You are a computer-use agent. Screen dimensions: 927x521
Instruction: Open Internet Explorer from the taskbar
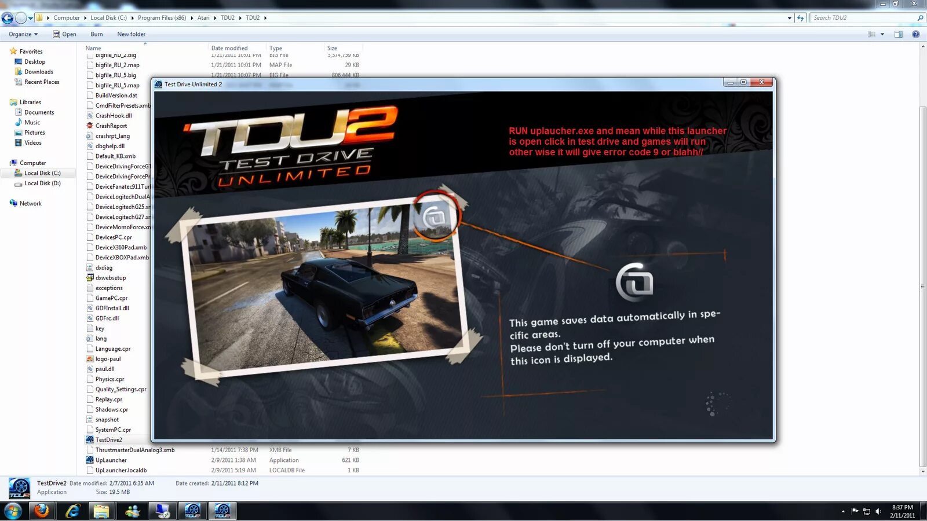[72, 511]
